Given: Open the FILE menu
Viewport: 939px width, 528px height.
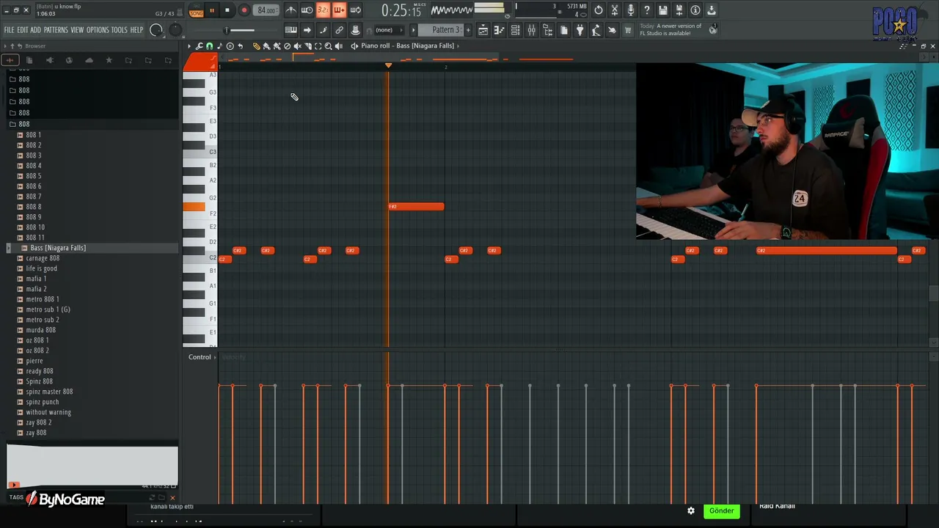Looking at the screenshot, I should 10,30.
